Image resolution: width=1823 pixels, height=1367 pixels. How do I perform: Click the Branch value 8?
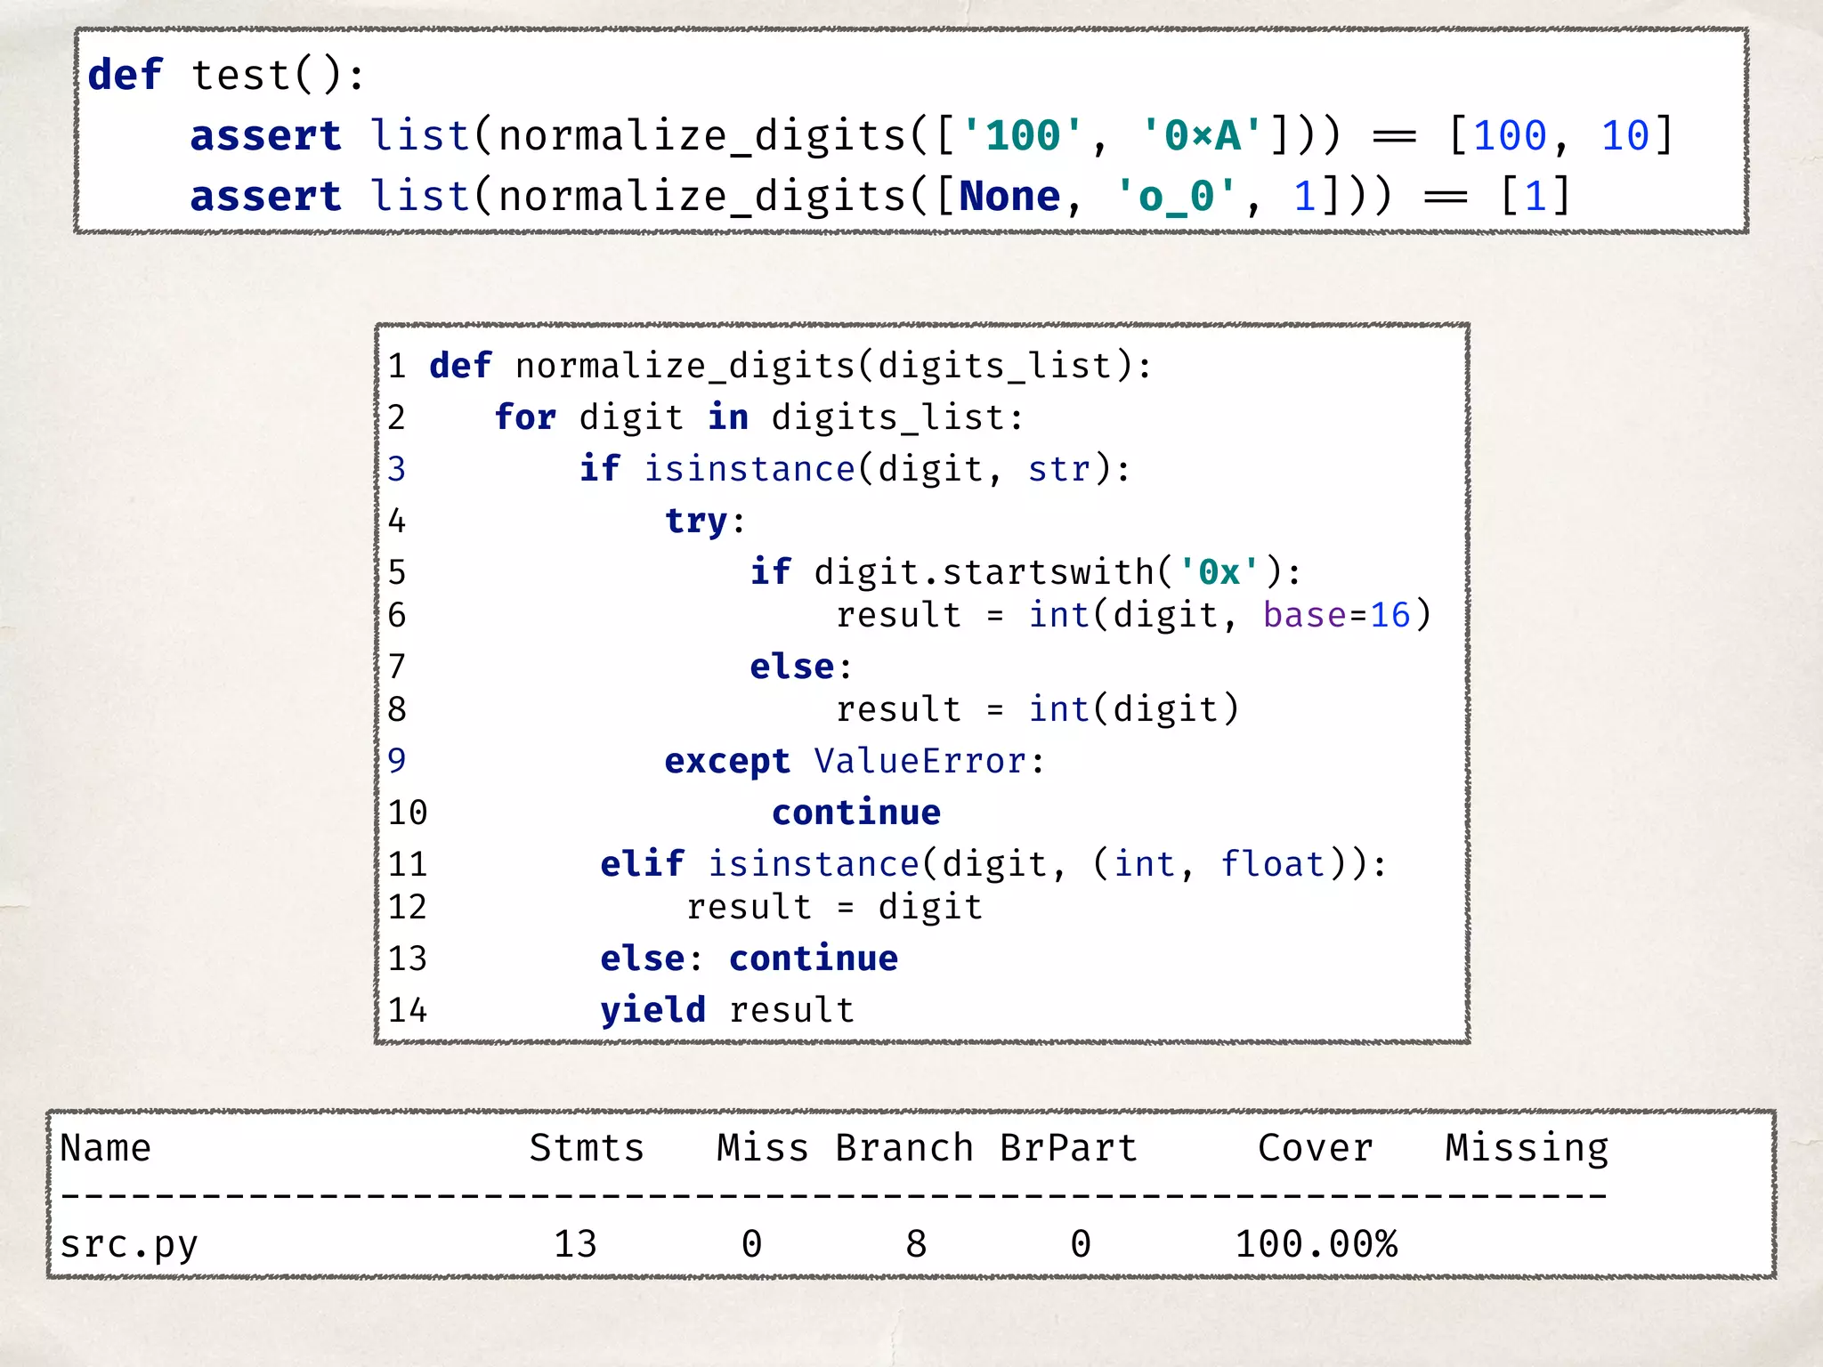pos(917,1244)
